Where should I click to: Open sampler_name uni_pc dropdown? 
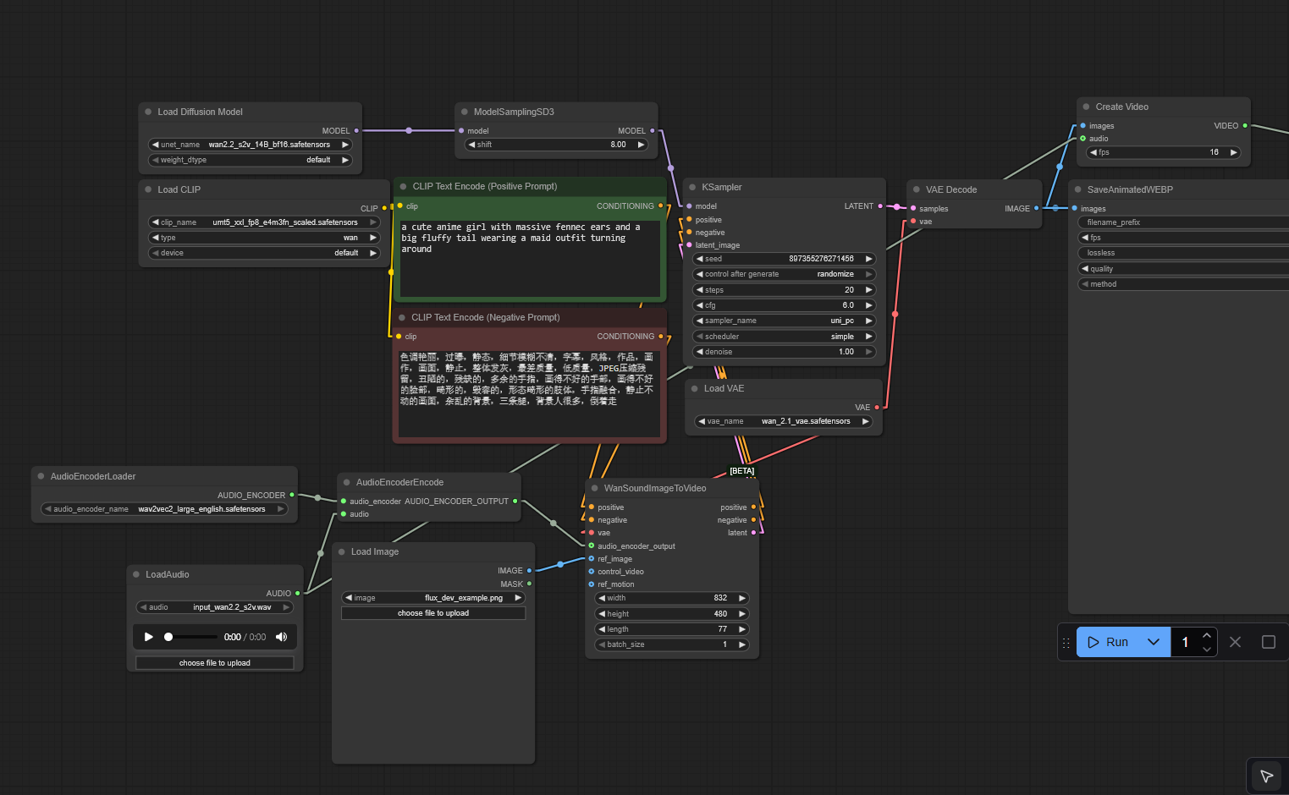(x=785, y=321)
